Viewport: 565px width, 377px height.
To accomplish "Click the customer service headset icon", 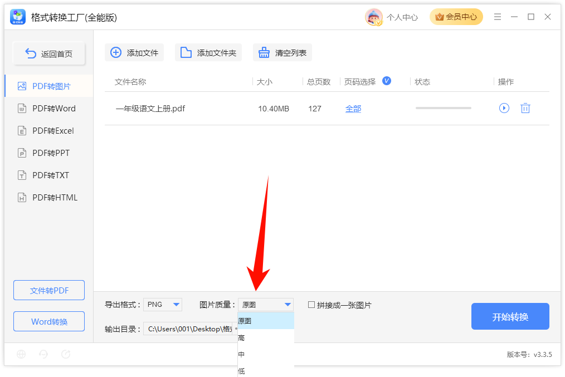I will 43,354.
